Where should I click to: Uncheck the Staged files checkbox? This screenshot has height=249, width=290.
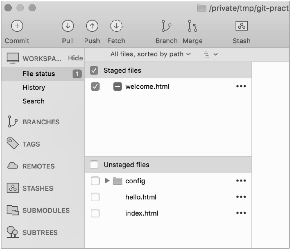pos(94,71)
